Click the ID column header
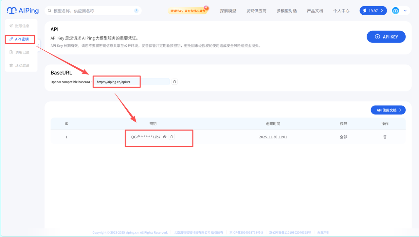 click(x=66, y=124)
